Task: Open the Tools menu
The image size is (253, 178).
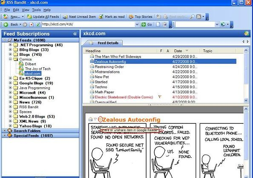Action: tap(36, 10)
